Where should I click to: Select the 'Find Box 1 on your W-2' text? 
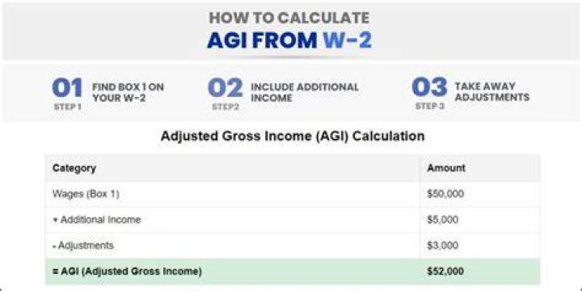click(128, 93)
